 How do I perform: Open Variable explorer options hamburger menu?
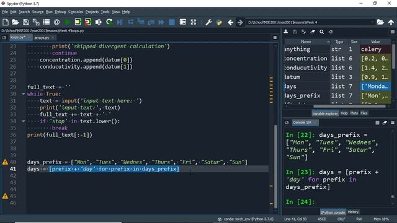(393, 32)
